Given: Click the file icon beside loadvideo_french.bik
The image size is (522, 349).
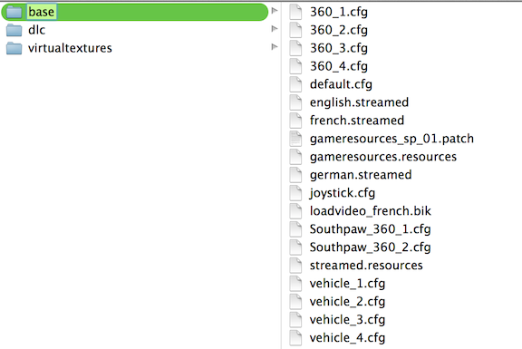Looking at the screenshot, I should (x=295, y=211).
